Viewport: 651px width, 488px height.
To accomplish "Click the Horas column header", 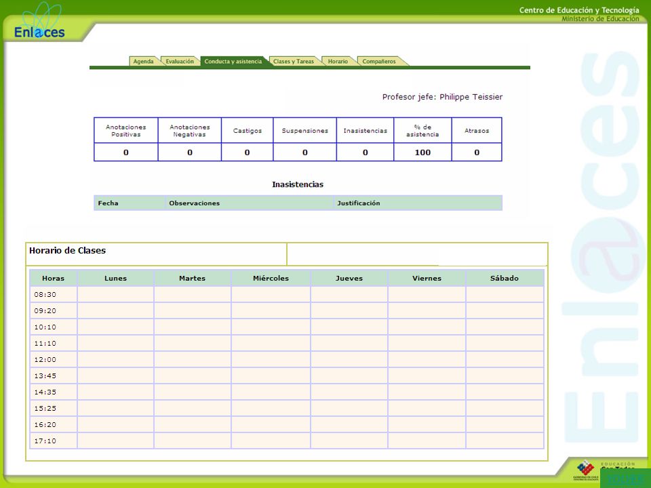I will pos(54,278).
